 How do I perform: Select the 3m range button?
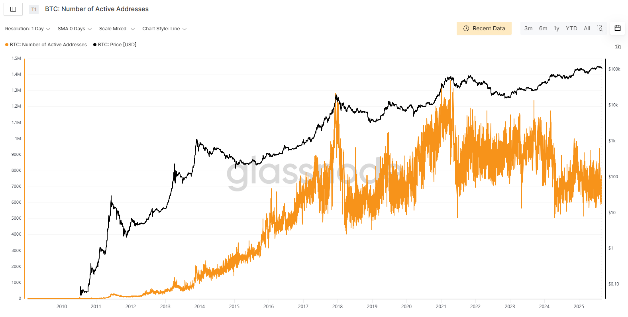click(x=528, y=28)
